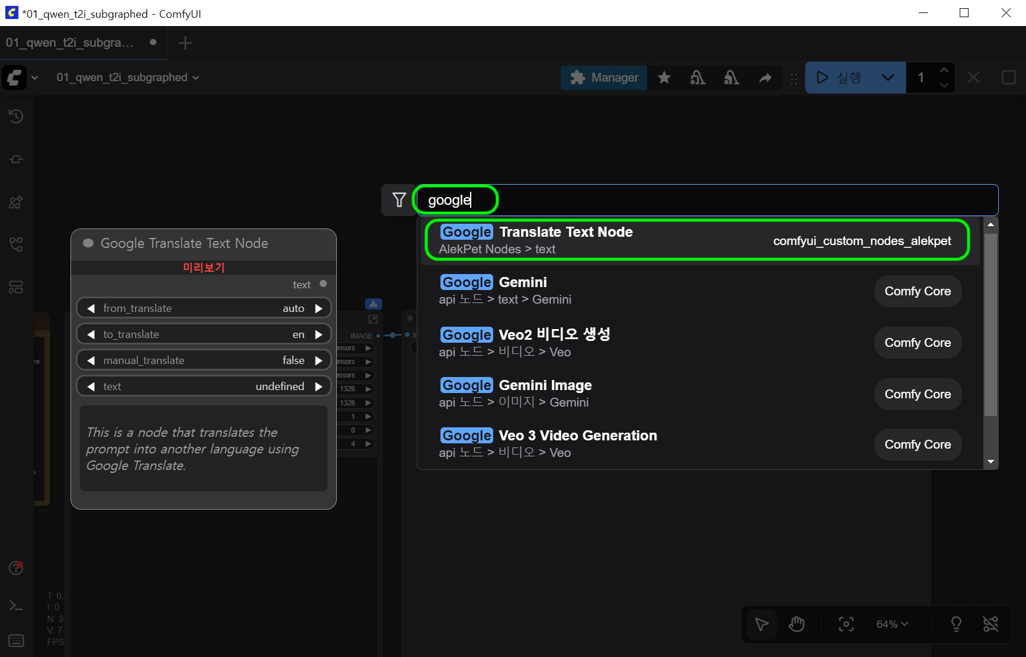This screenshot has width=1026, height=657.
Task: Click the first rocket unload icon after star
Action: [x=698, y=78]
